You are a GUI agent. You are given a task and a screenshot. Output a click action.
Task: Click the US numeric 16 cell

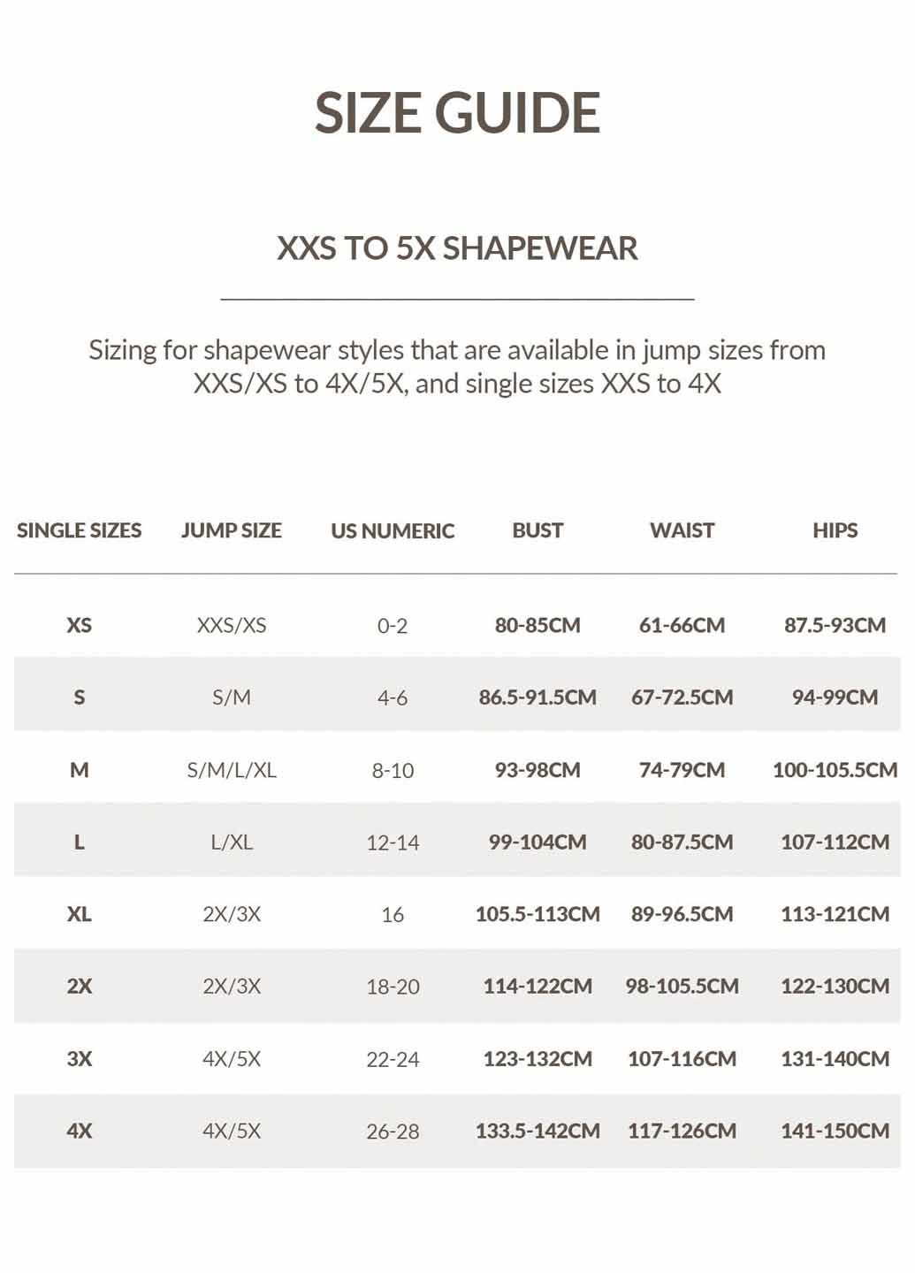[393, 915]
